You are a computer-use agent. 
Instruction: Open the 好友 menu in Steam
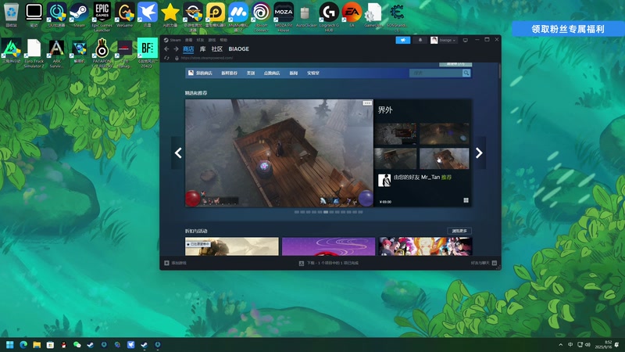point(201,40)
